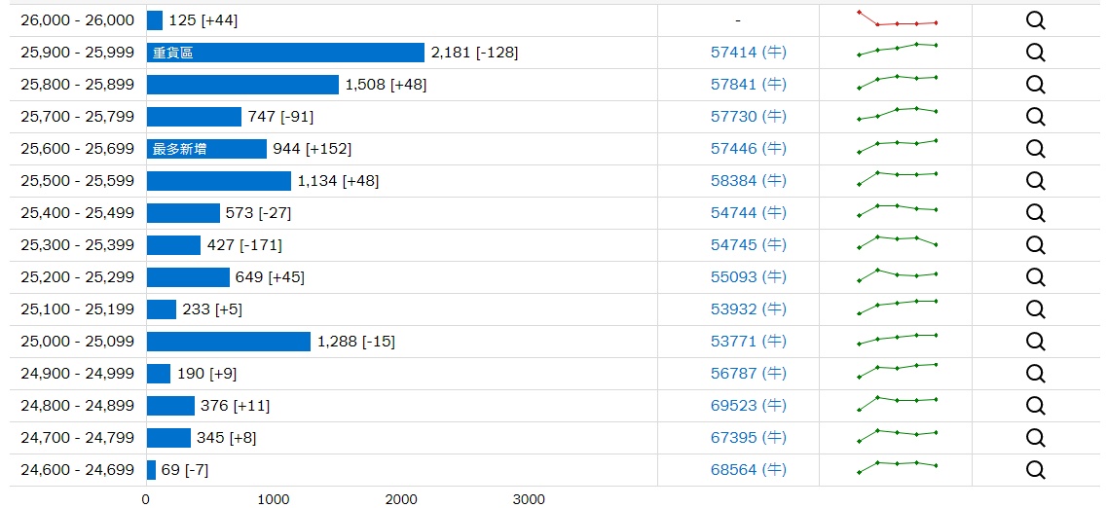
Task: Click magnifier for 25,600 - 25,699 row
Action: pos(1035,149)
